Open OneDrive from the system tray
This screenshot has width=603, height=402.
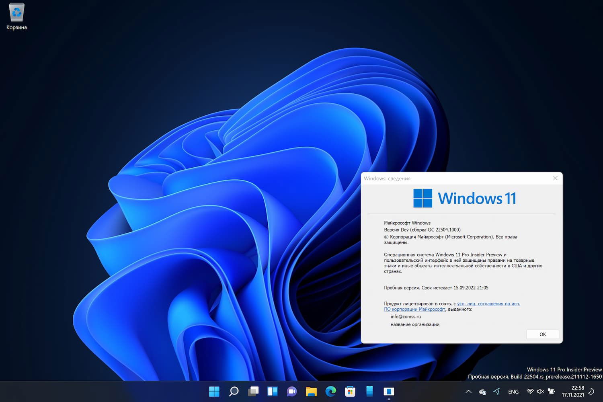click(x=482, y=391)
